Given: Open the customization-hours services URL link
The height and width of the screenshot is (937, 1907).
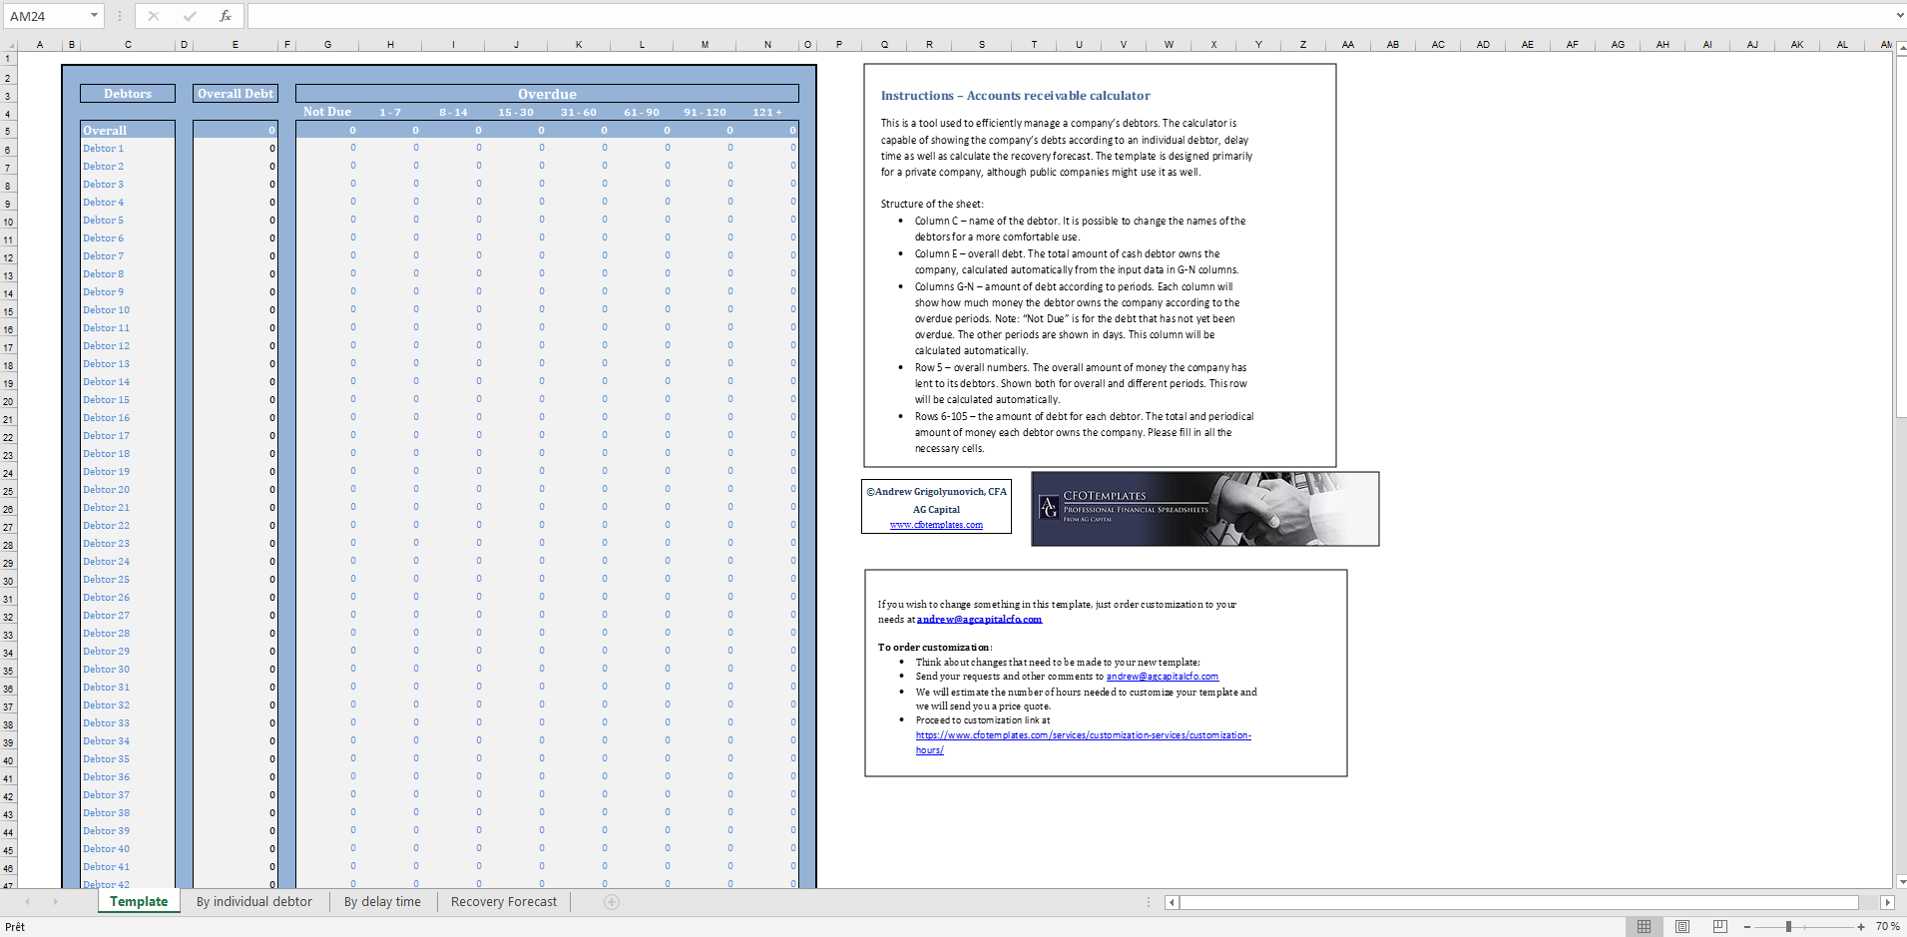Looking at the screenshot, I should pos(1083,742).
